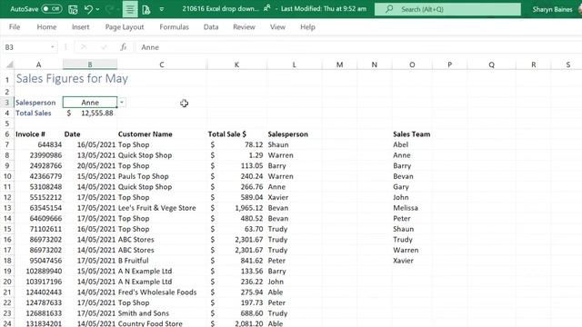Click Last Modified: Thu at 9:52 am
This screenshot has width=582, height=327.
coord(324,8)
